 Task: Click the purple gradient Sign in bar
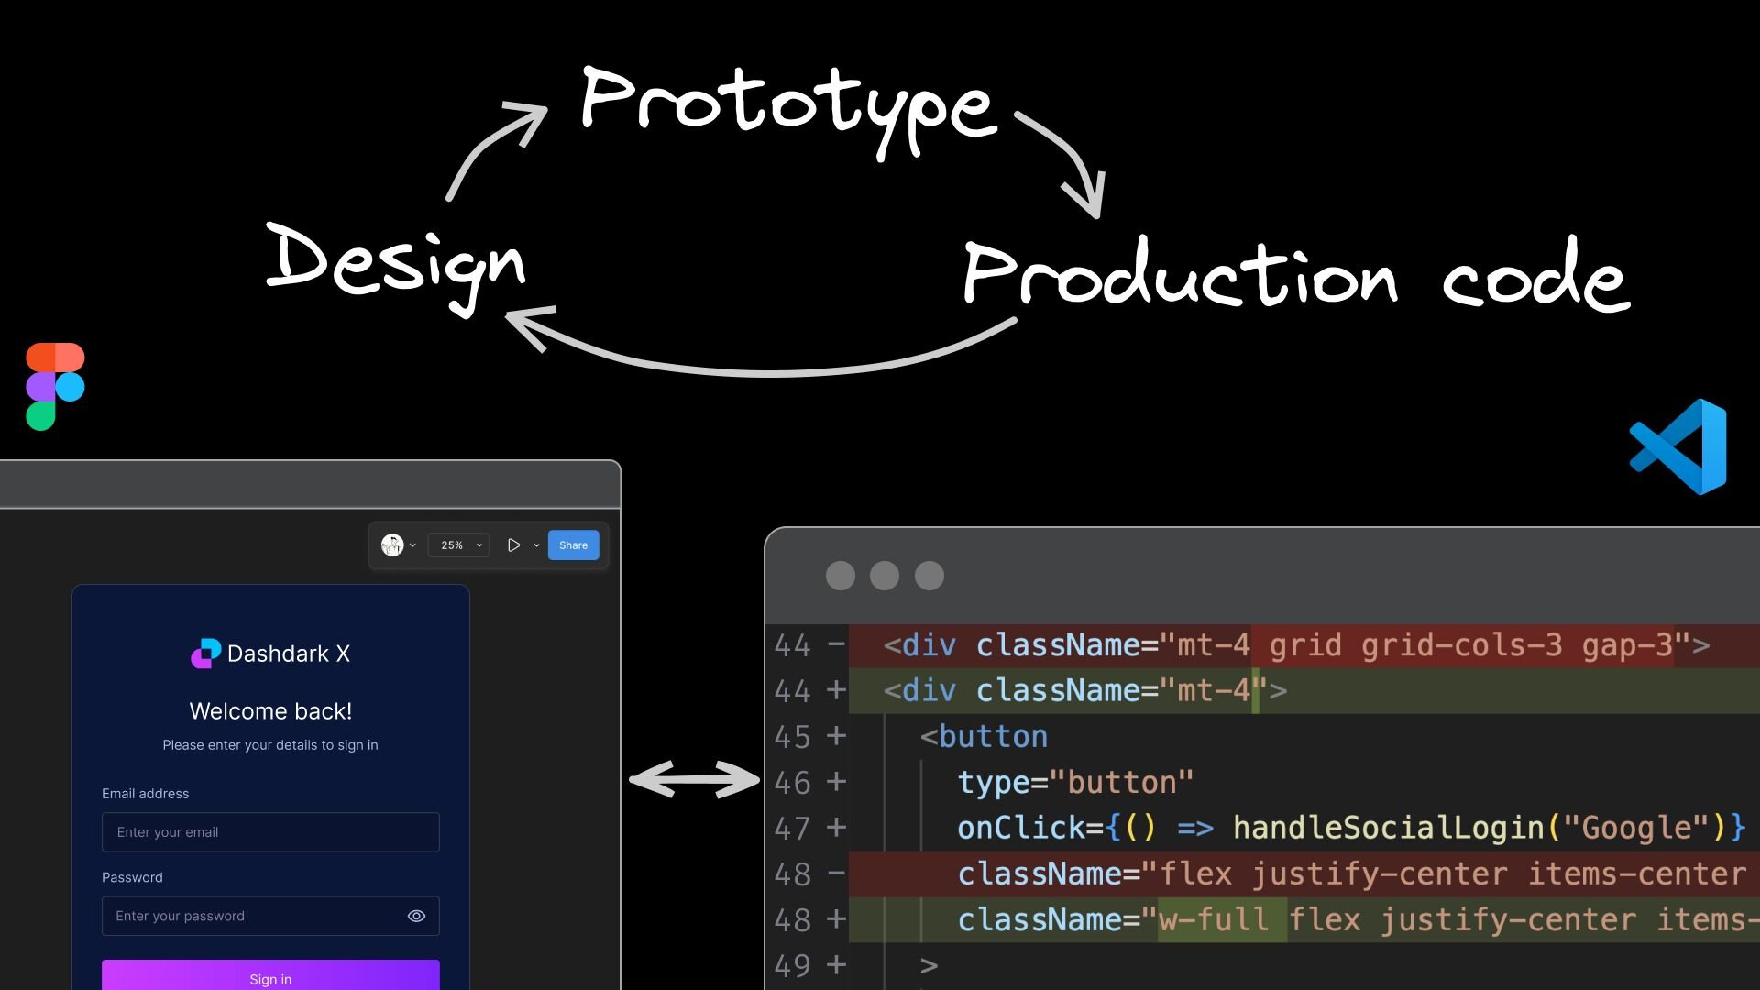click(270, 978)
